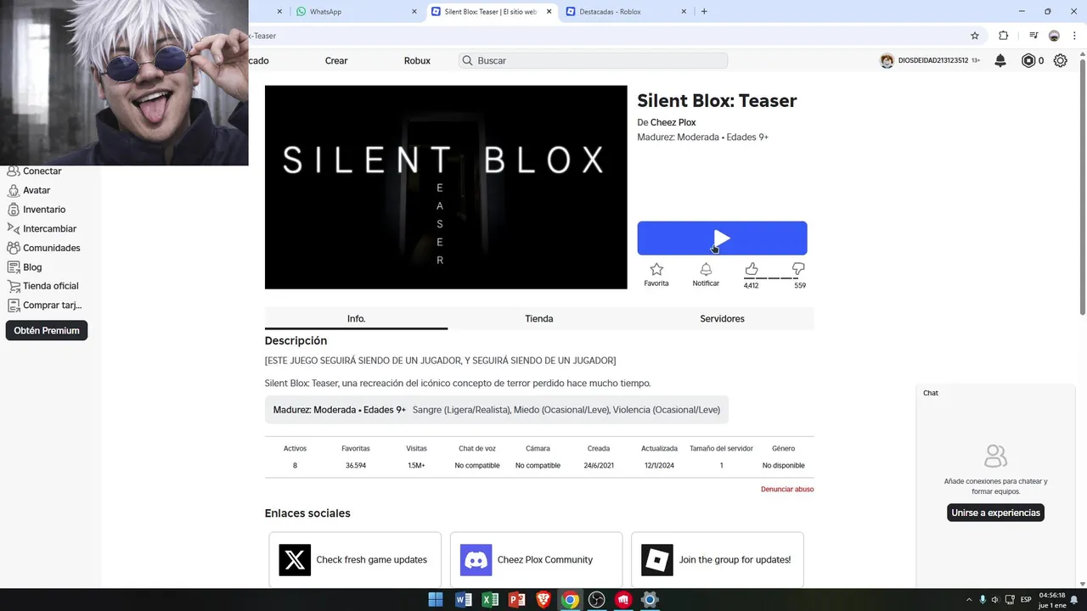Switch to the Servidores tab
Screen dimensions: 1087x611
pyautogui.click(x=722, y=318)
